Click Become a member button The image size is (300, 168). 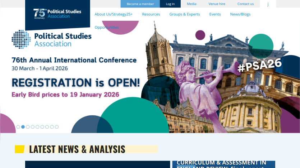[x=140, y=4]
